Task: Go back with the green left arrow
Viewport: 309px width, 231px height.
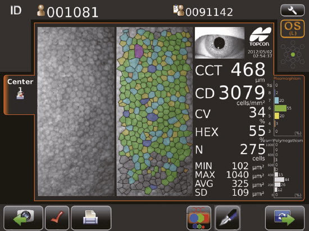Action: pyautogui.click(x=23, y=218)
